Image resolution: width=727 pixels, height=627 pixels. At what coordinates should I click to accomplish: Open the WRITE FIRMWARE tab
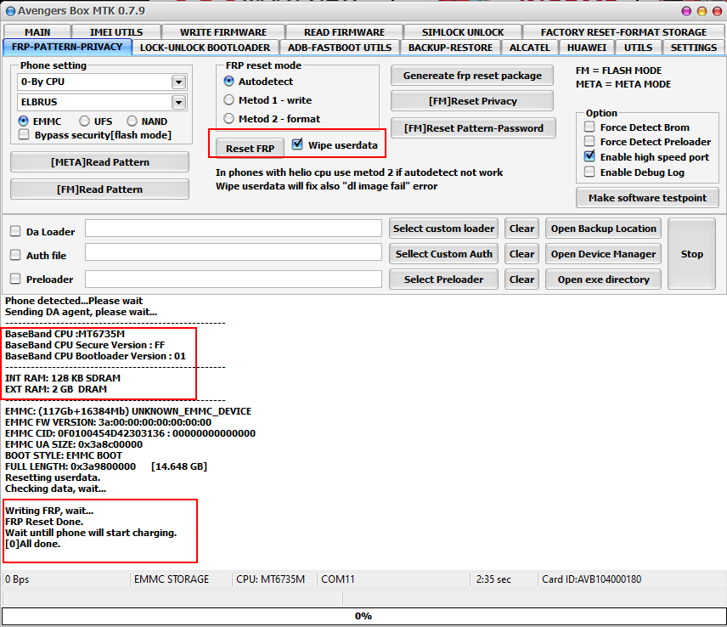click(x=223, y=32)
